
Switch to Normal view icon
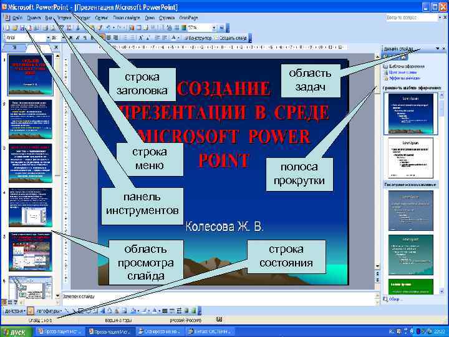coord(4,302)
